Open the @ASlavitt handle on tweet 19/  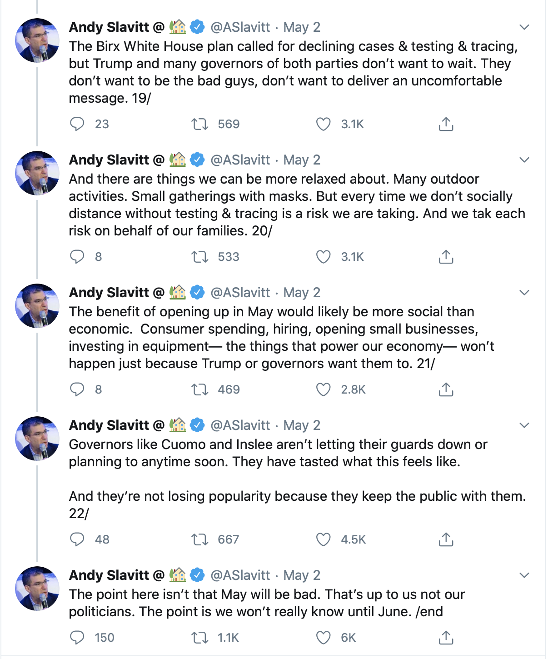coord(240,27)
